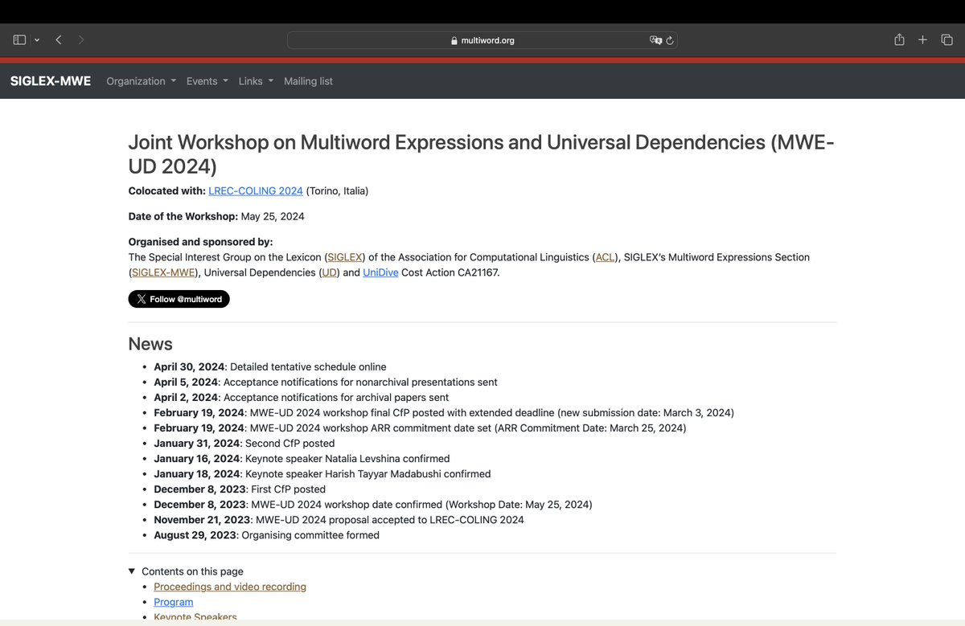
Task: Click the workshop title heading
Action: (x=482, y=153)
